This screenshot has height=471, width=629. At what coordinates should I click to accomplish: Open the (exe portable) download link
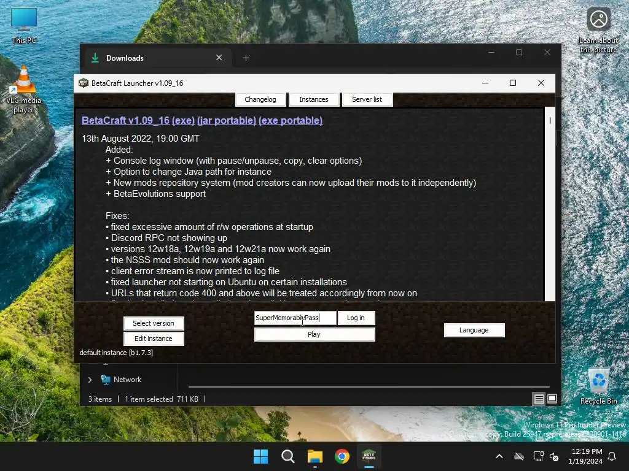pos(291,121)
